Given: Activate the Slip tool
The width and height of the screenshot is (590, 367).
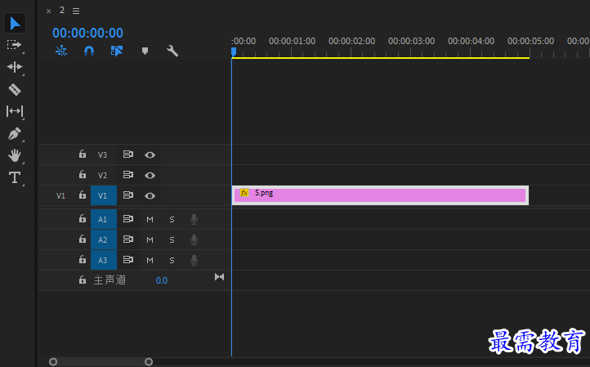Looking at the screenshot, I should tap(15, 111).
